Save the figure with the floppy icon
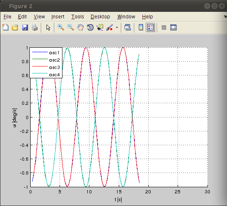The image size is (227, 206). click(25, 27)
